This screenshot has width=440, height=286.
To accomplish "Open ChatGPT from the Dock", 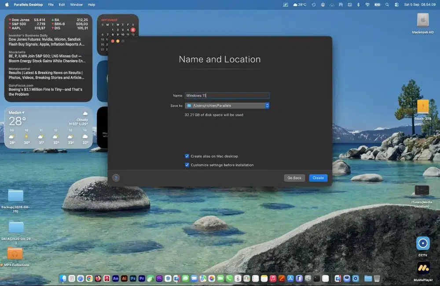I will (x=168, y=279).
